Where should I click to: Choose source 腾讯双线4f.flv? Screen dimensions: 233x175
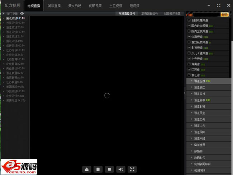[15, 41]
